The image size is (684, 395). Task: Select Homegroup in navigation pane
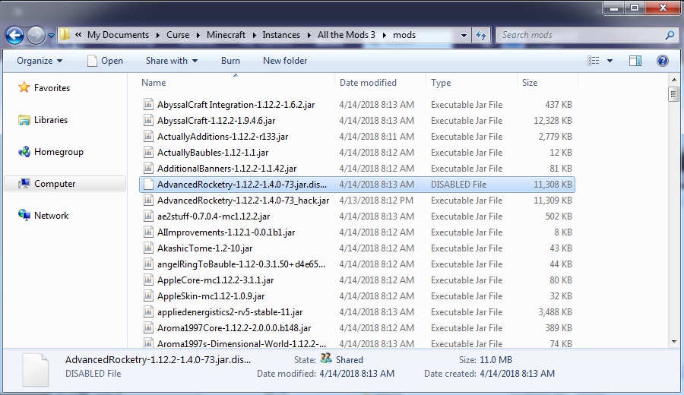[51, 152]
